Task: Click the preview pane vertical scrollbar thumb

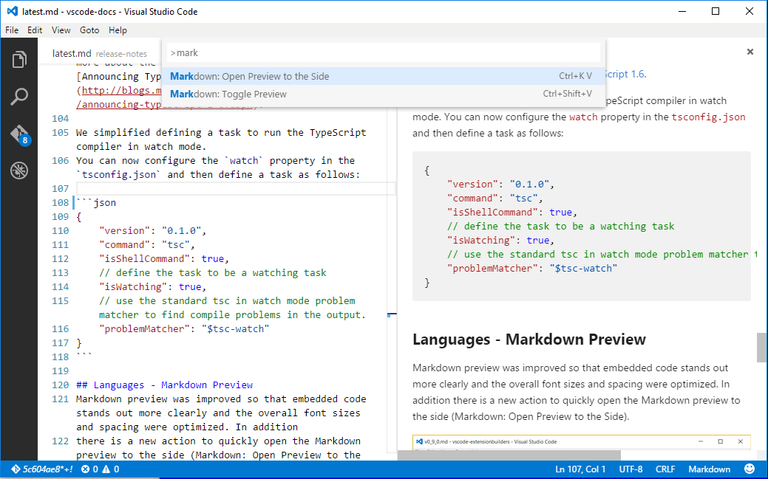Action: (x=761, y=348)
